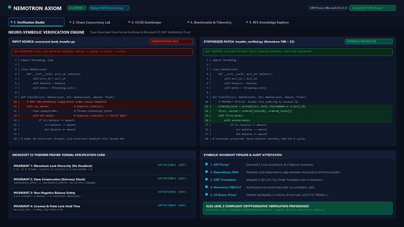Click the bullet dot beside 5. Z3 Solver Proof
Screen dimensions: 404x227
(x=207, y=194)
